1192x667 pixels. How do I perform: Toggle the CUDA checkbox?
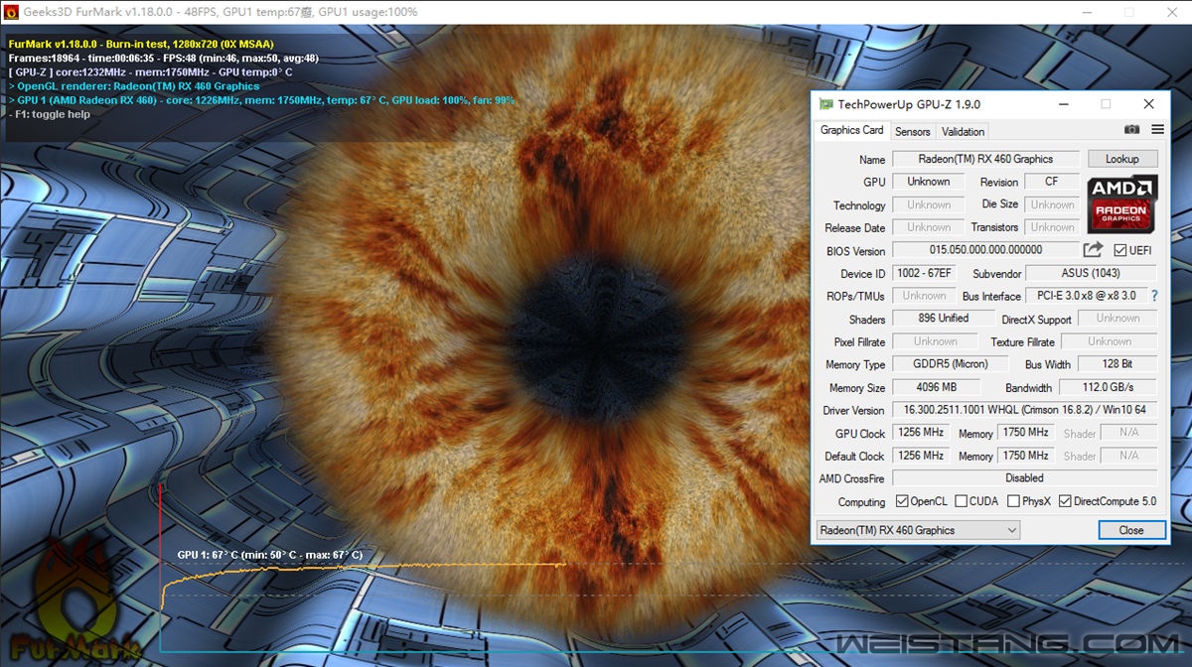(962, 501)
